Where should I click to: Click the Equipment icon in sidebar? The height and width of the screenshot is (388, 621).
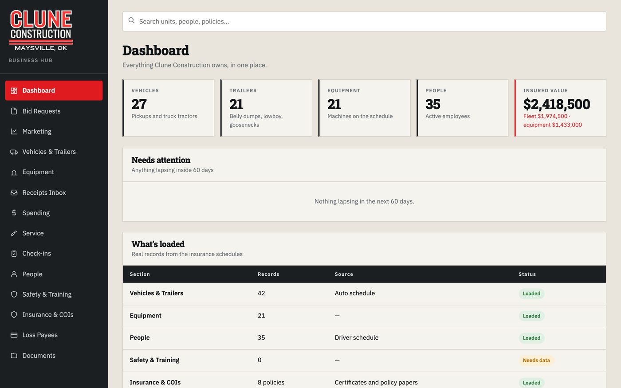point(14,172)
